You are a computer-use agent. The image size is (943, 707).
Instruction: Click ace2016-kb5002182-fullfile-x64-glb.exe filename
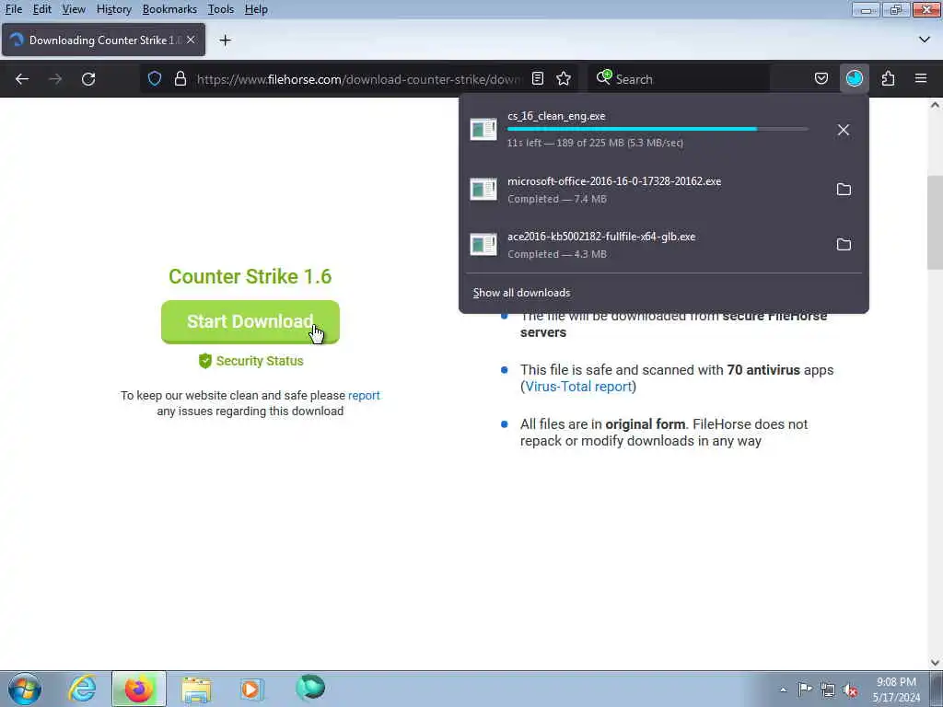[601, 237]
